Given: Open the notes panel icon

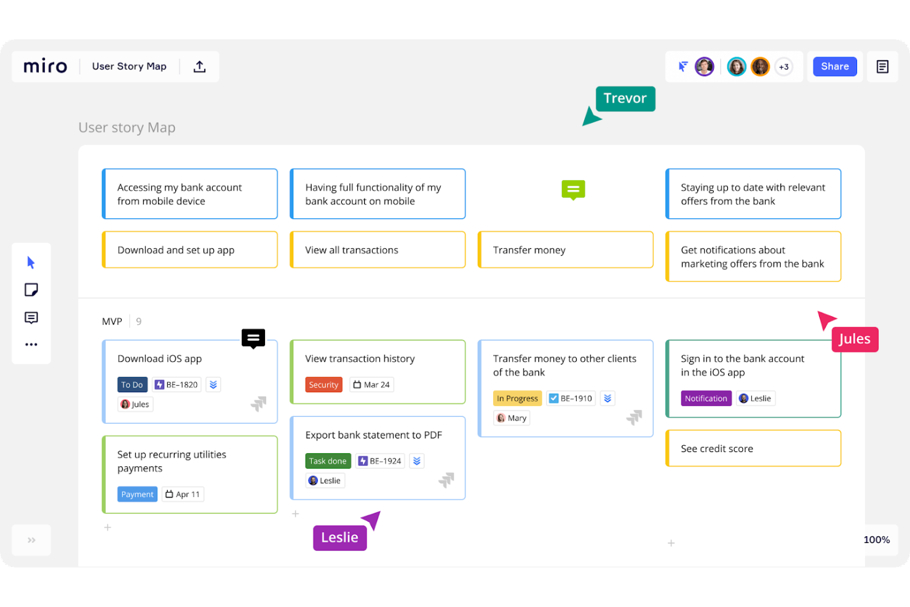Looking at the screenshot, I should click(x=882, y=66).
